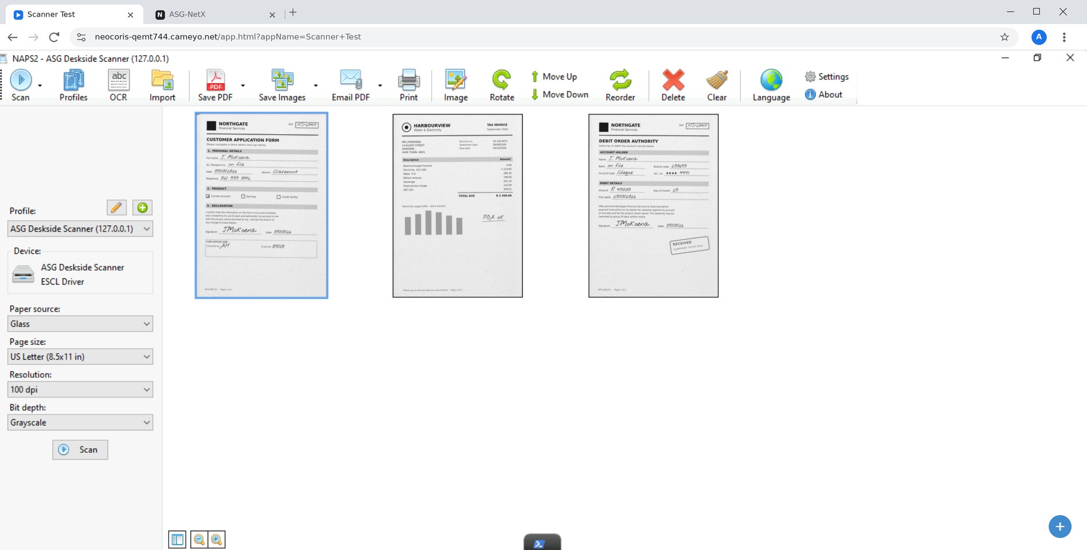
Task: Switch to the ASG-NetX browser tab
Action: (214, 14)
